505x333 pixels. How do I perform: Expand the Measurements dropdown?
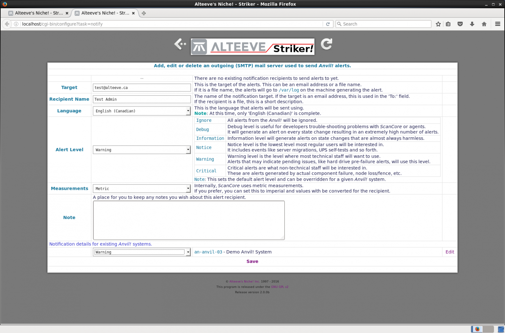point(142,189)
